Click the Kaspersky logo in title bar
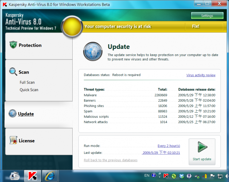The width and height of the screenshot is (229, 182). coord(5,5)
